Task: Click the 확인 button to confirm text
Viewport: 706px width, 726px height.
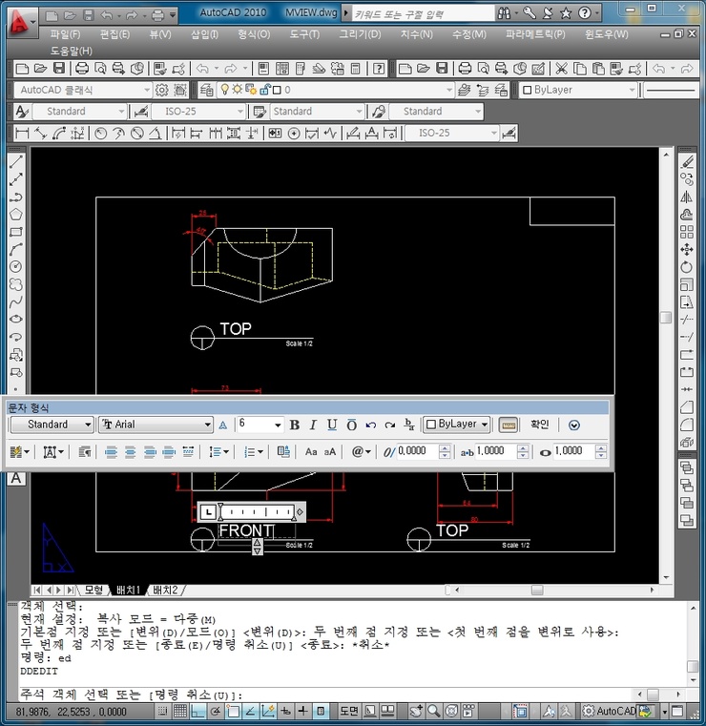Action: click(x=540, y=425)
